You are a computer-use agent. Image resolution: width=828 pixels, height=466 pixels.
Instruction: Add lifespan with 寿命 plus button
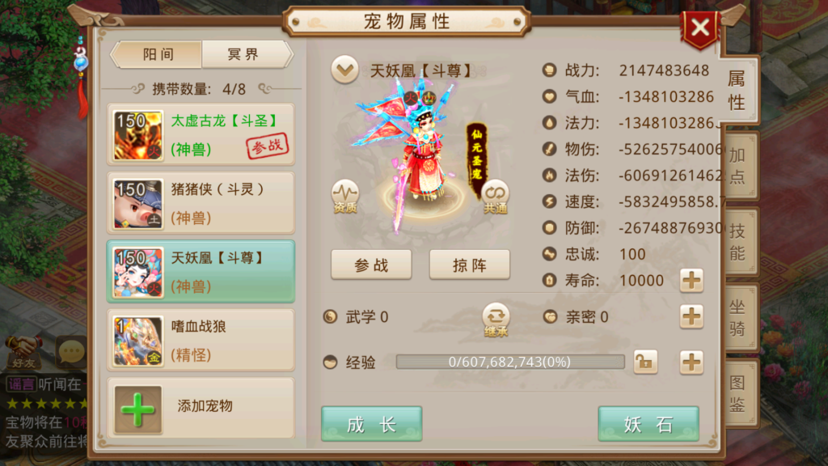coord(691,280)
